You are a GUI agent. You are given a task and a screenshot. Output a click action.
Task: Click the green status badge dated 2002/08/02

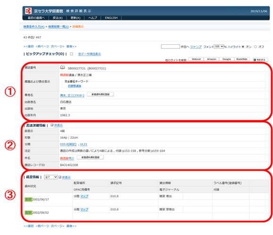28,212
